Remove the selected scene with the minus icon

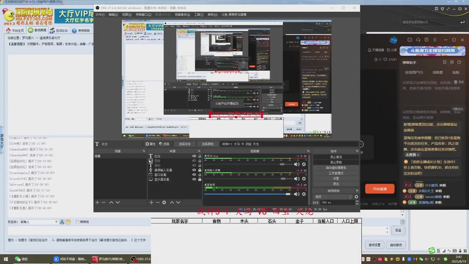click(x=104, y=202)
